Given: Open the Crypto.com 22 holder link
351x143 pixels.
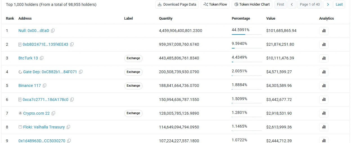Looking at the screenshot, I should (37, 113).
